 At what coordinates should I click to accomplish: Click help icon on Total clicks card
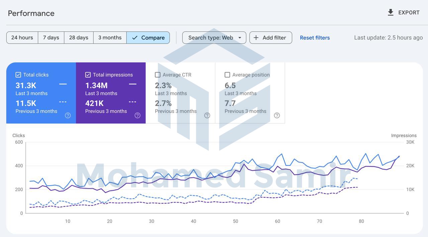[x=68, y=115]
